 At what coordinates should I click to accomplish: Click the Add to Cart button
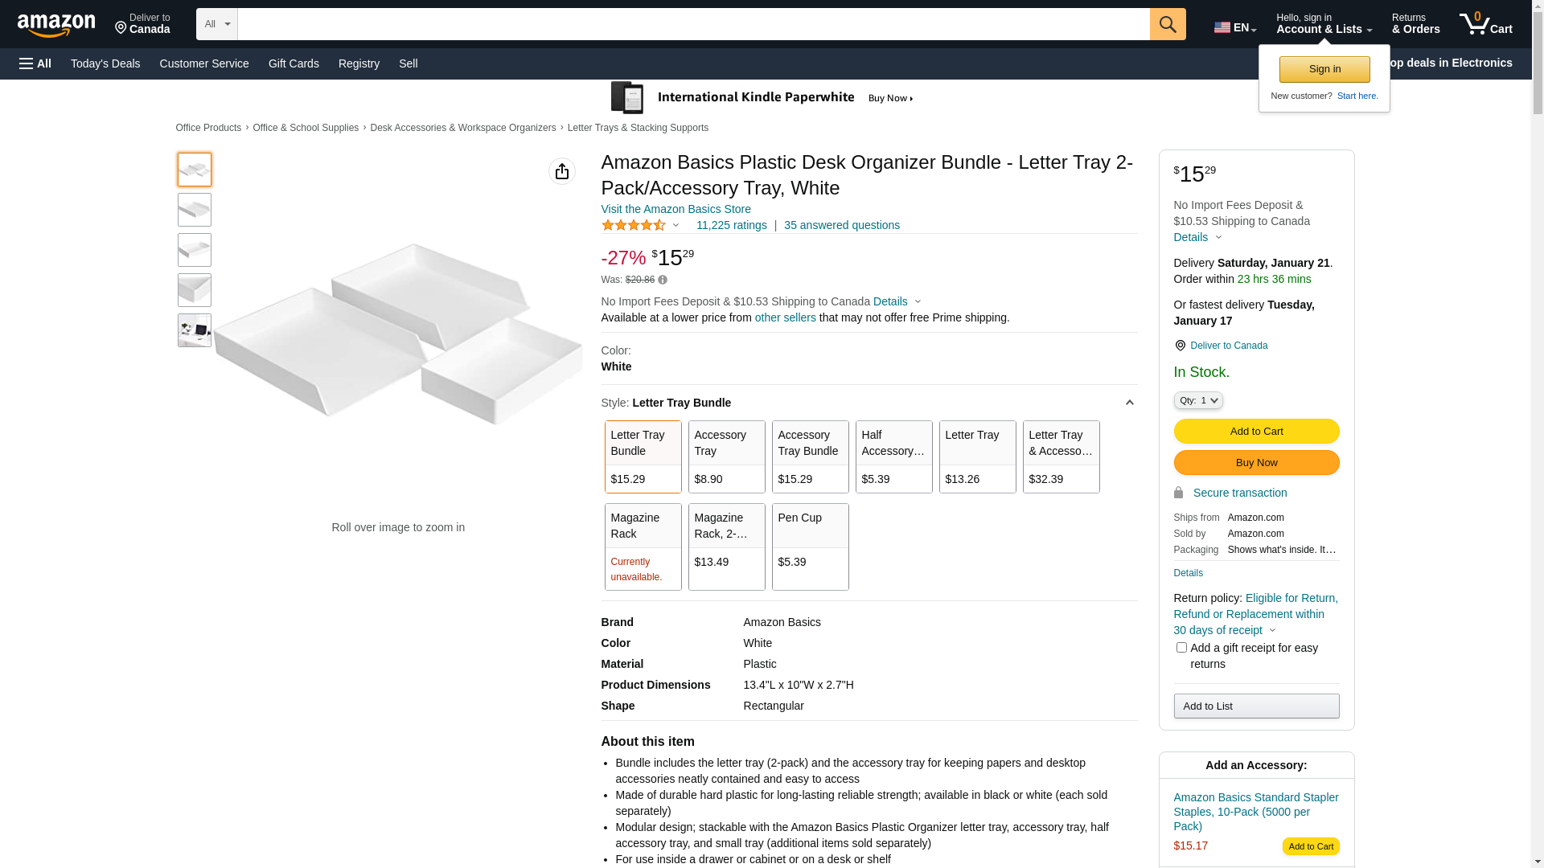[x=1256, y=432]
